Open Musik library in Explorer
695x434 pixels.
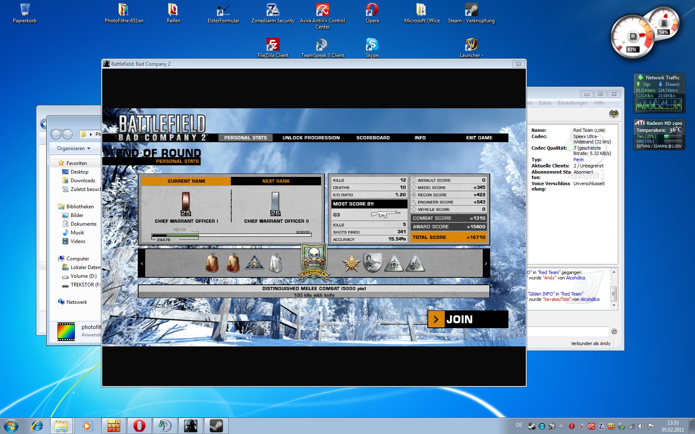pyautogui.click(x=77, y=233)
